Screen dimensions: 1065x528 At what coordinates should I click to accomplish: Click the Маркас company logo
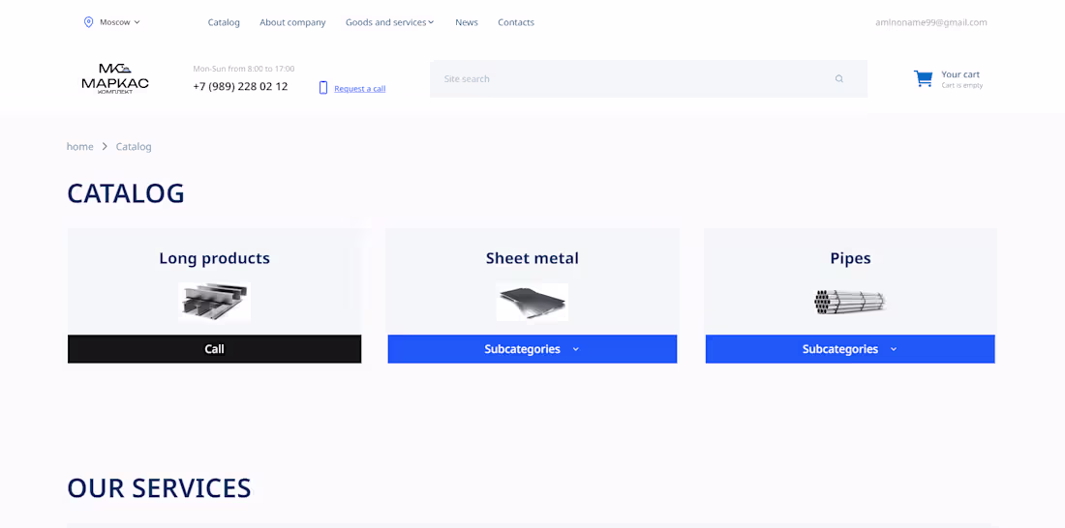tap(115, 78)
